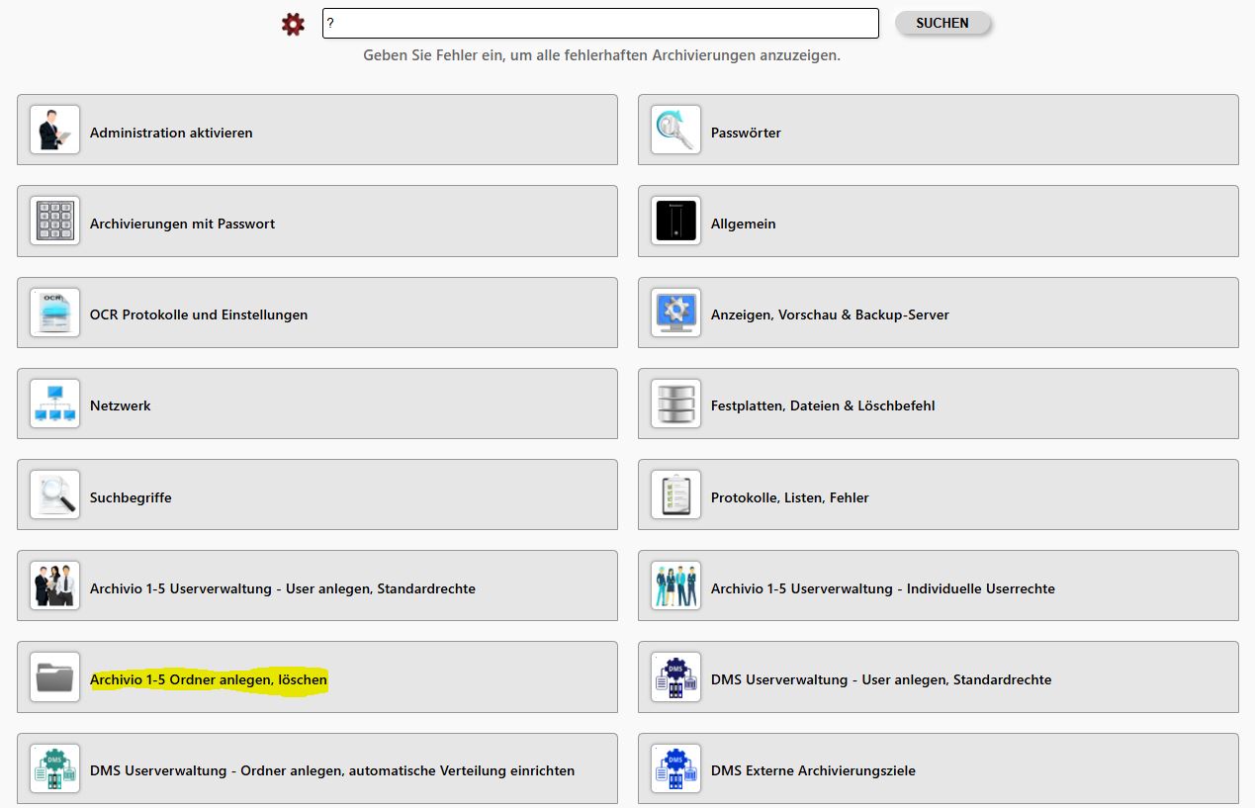Open DMS Ordner anlegen, automatische Verteilung

coord(331,770)
